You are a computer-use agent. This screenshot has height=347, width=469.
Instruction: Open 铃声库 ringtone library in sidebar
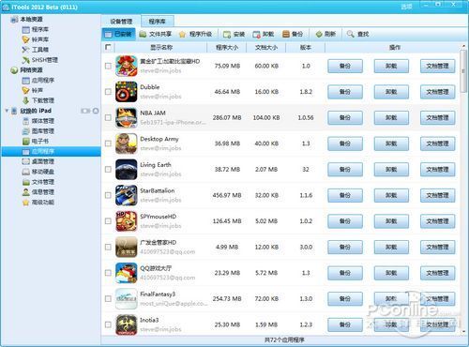[36, 39]
